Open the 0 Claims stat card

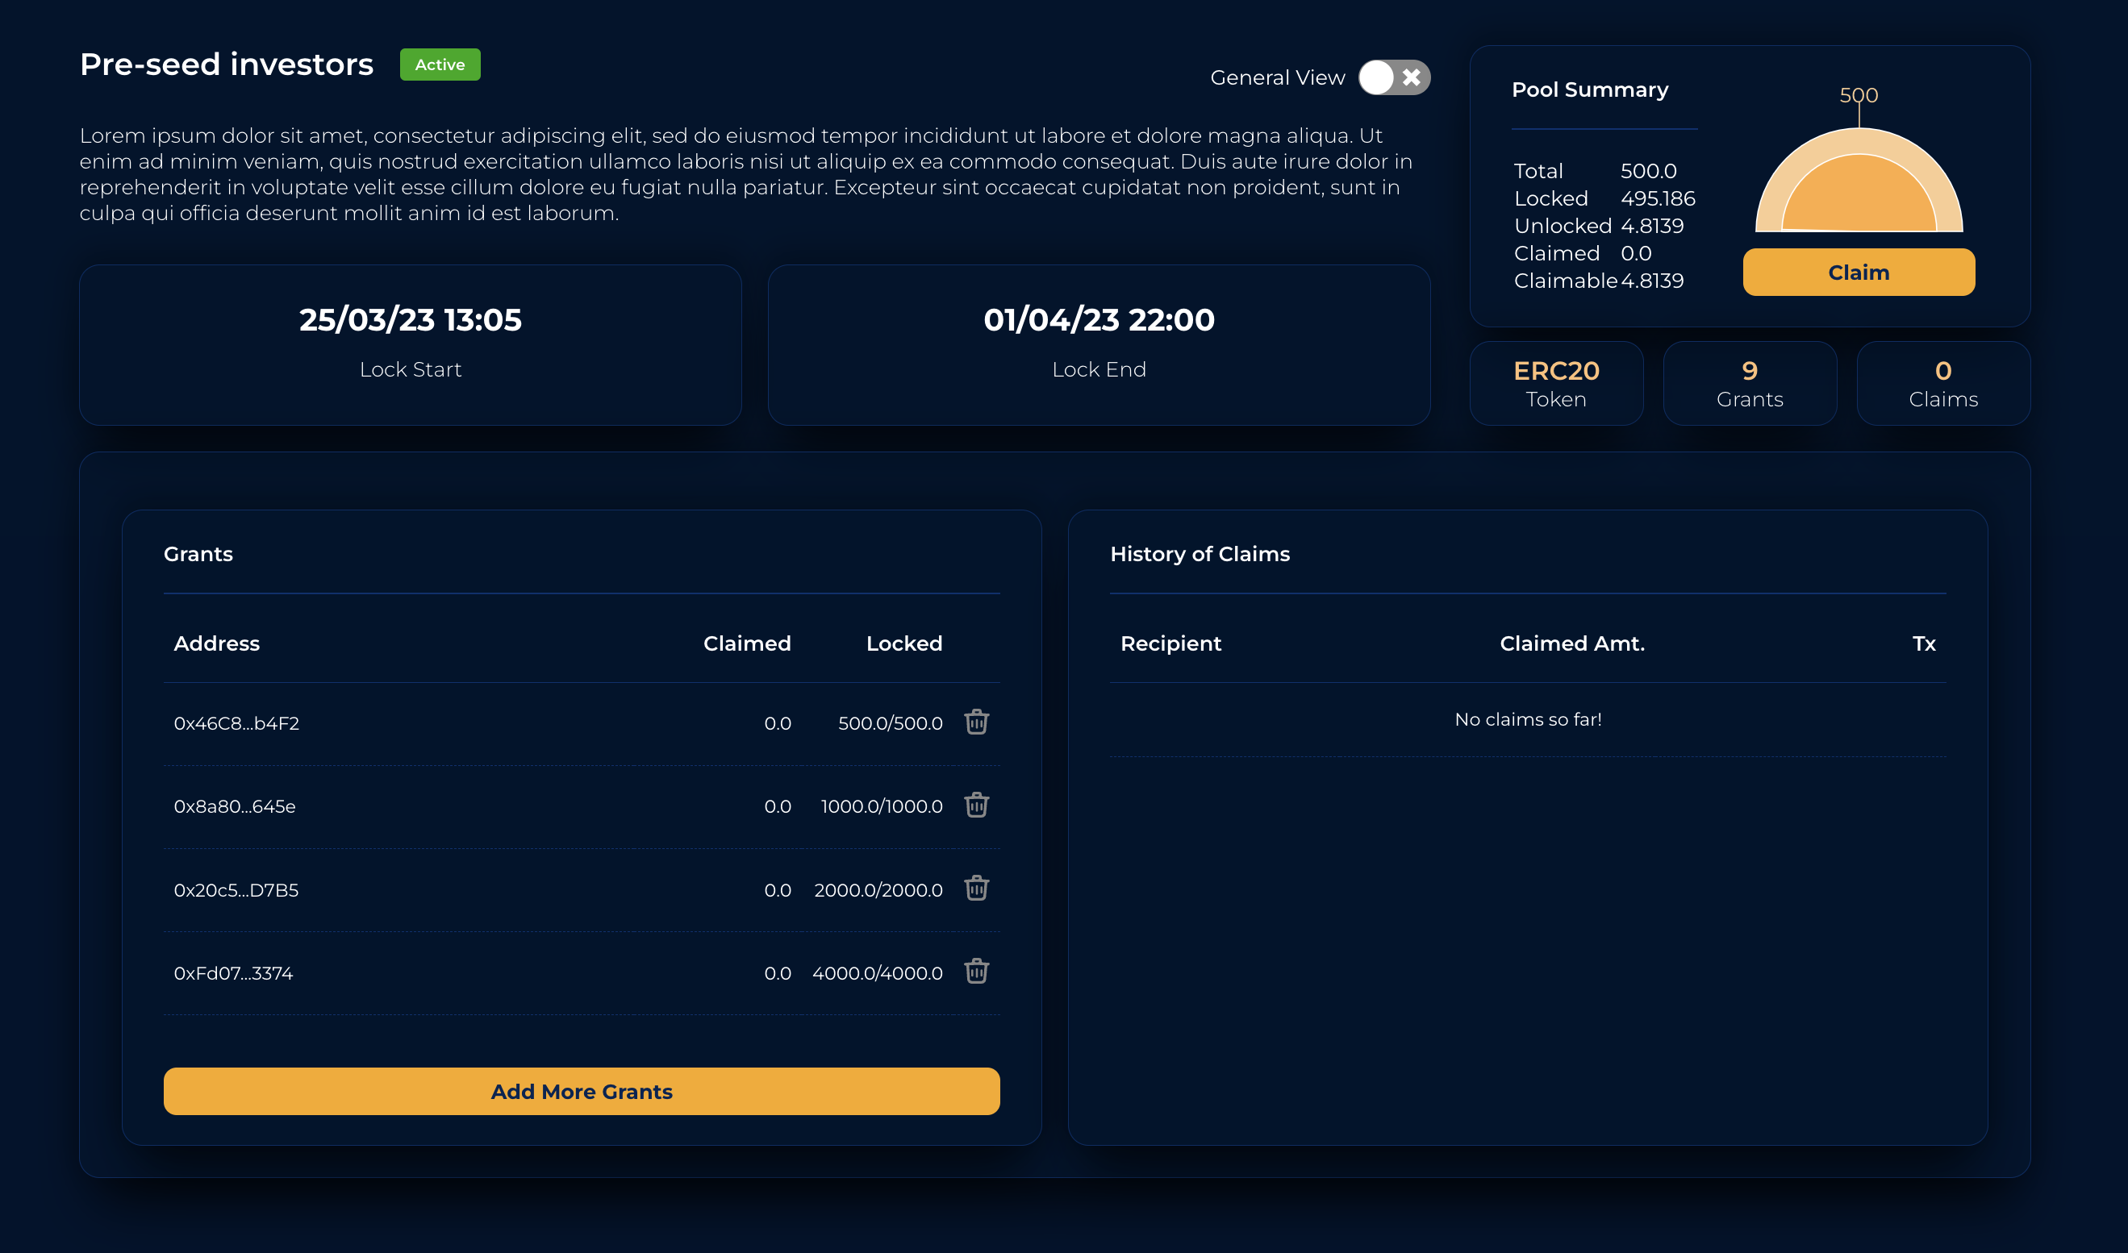click(x=1942, y=383)
